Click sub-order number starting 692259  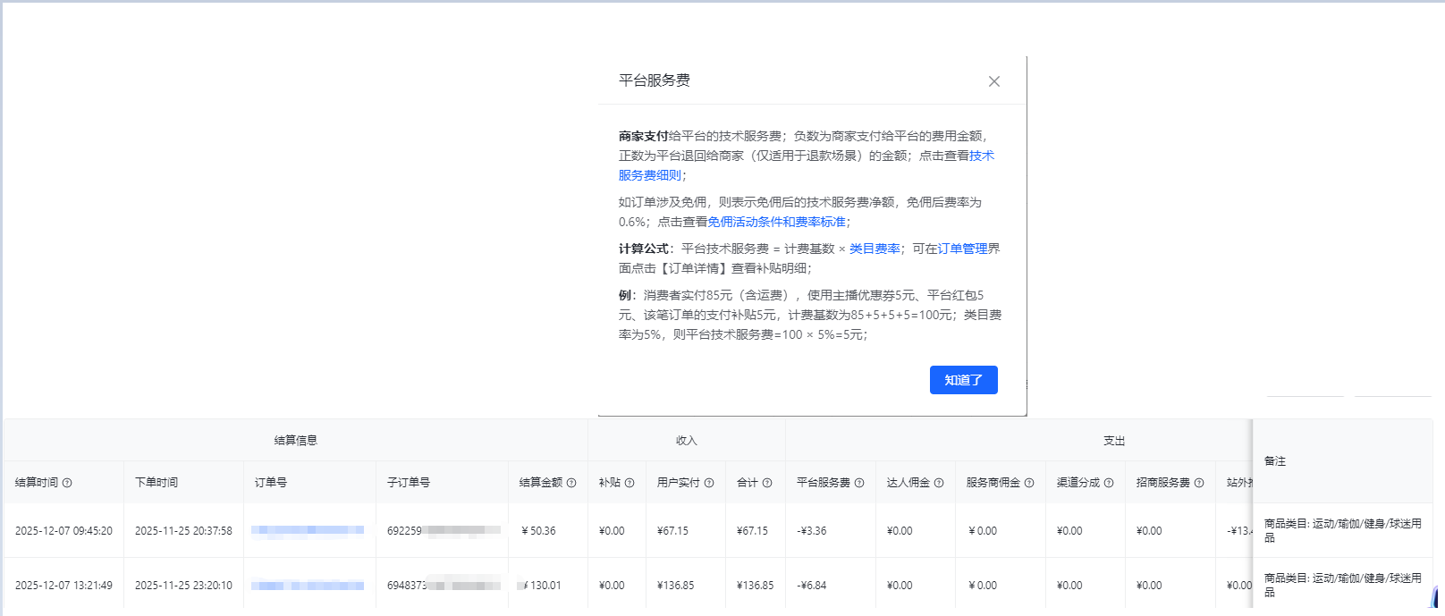[x=443, y=531]
